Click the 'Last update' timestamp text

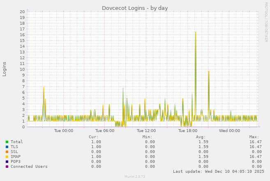pyautogui.click(x=219, y=172)
